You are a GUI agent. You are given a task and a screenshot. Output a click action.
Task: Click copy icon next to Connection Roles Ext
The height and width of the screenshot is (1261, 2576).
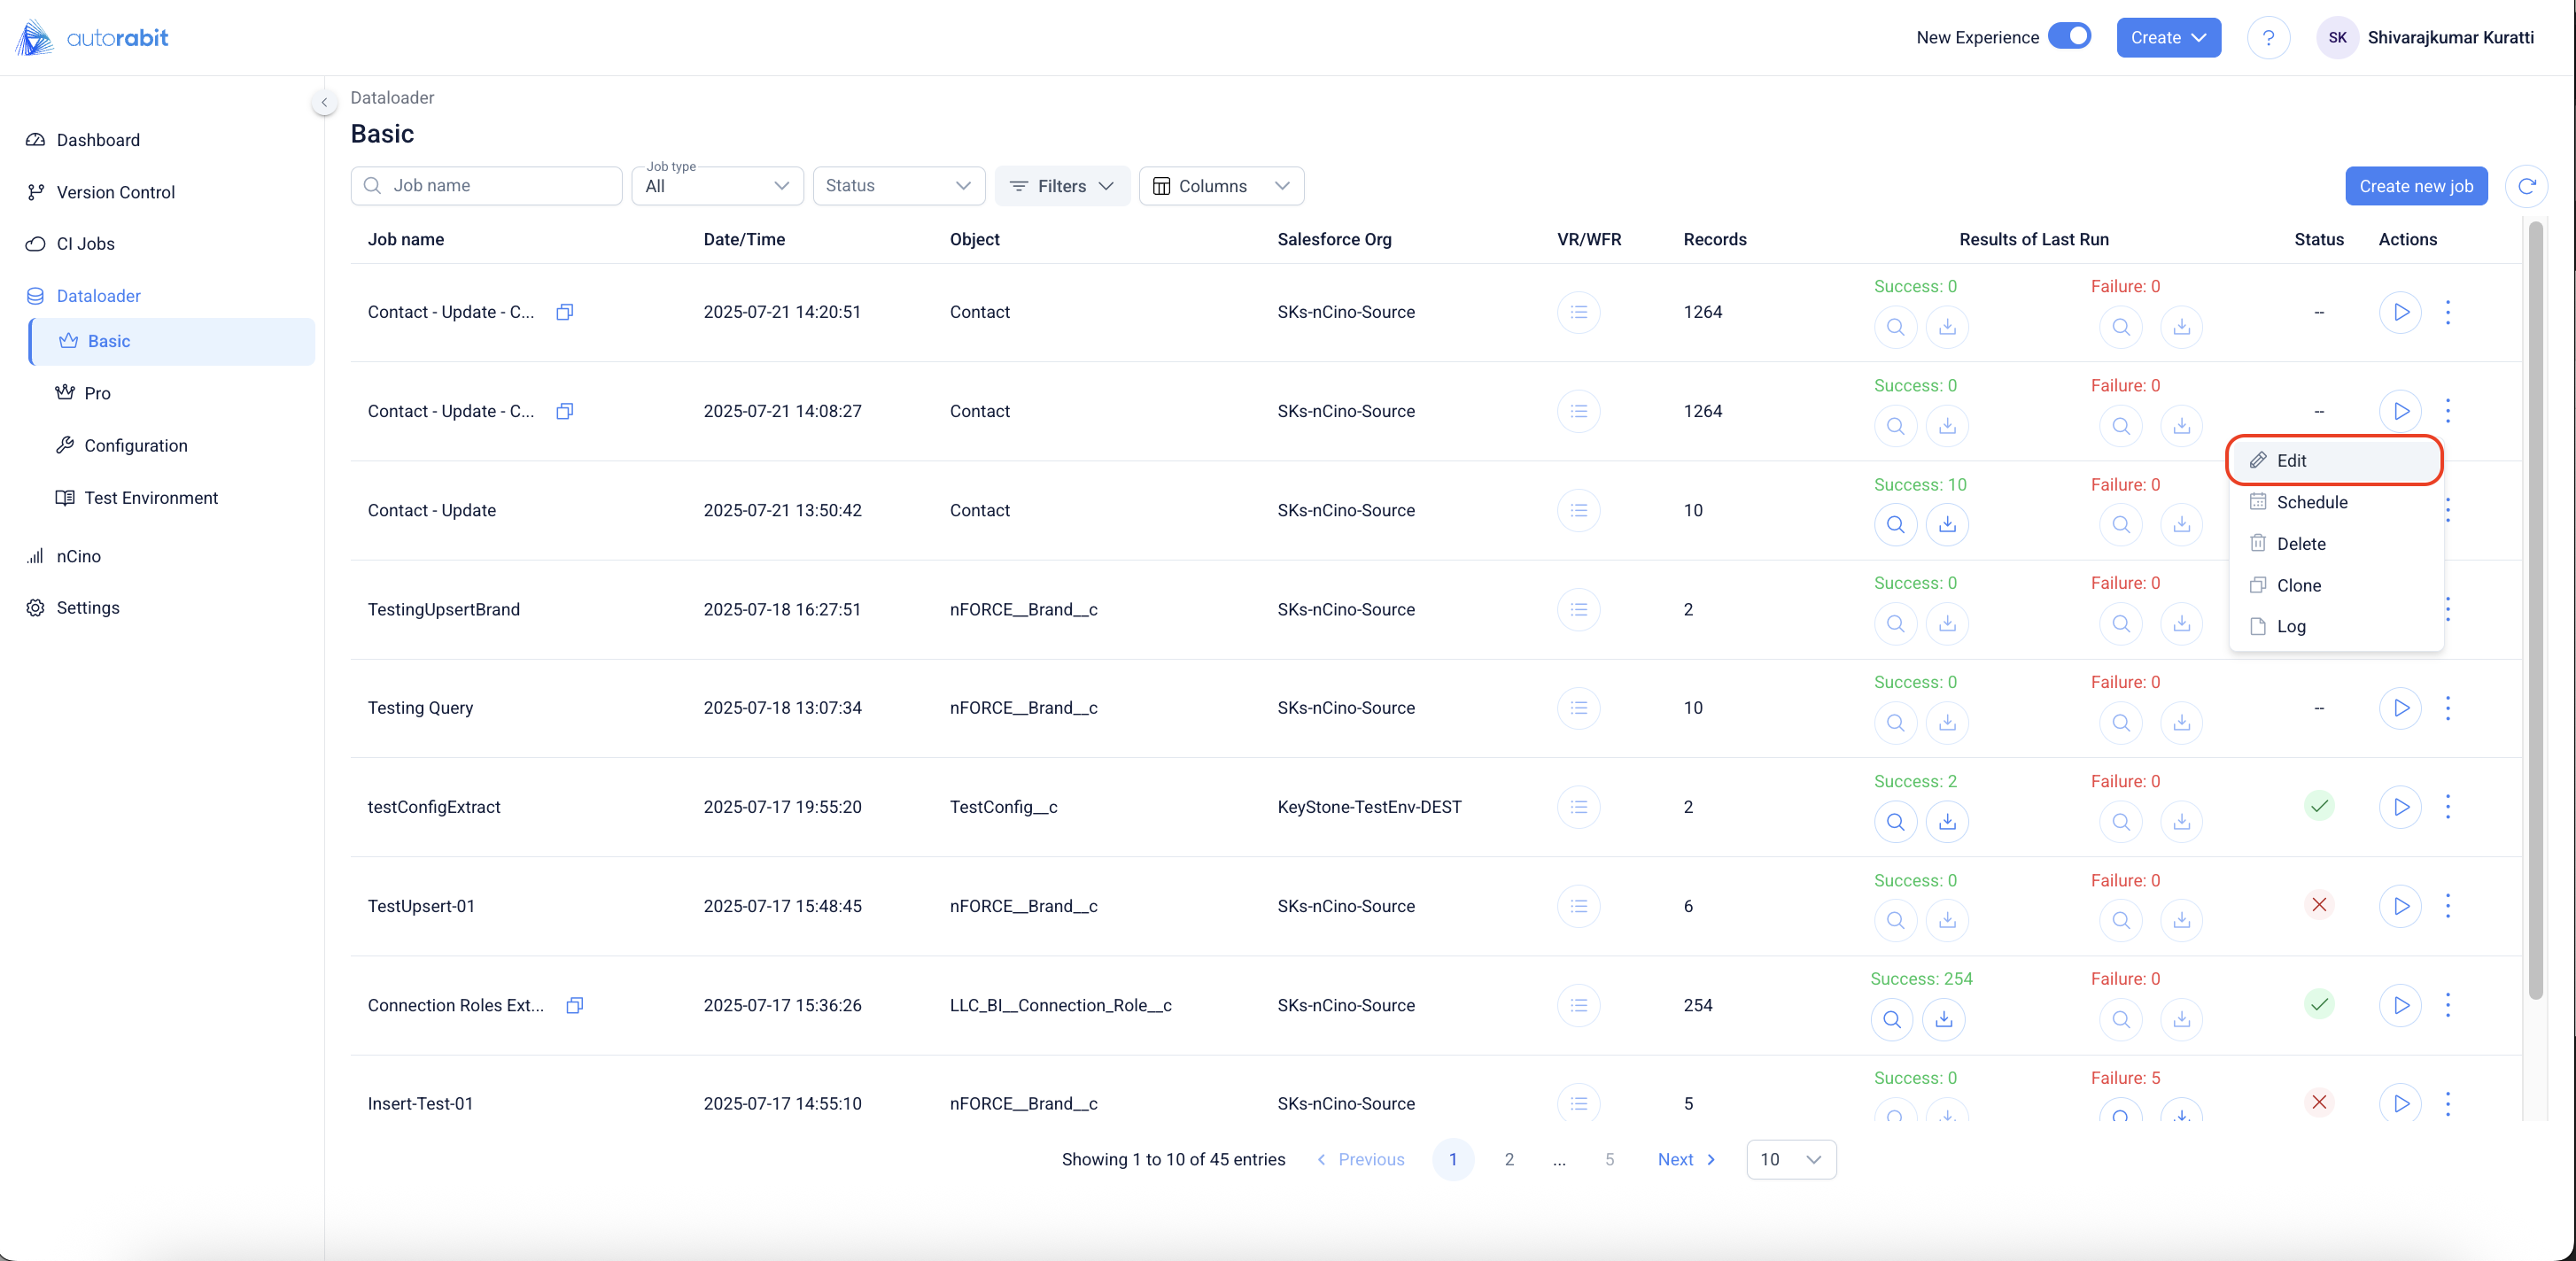[574, 1005]
